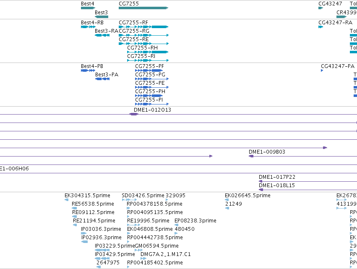Click transcript CG7255-RE label

(x=134, y=39)
